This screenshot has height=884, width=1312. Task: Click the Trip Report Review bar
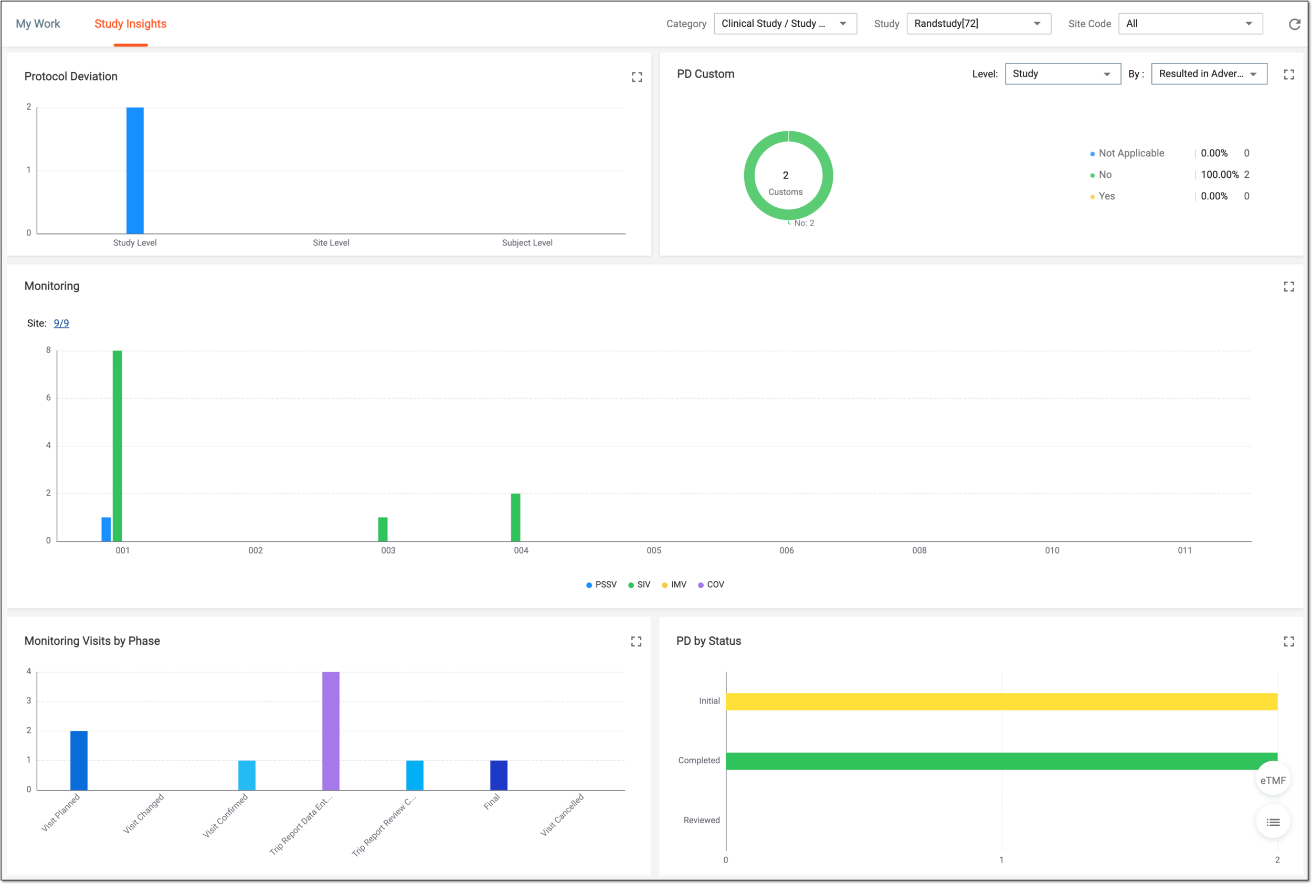pyautogui.click(x=415, y=775)
